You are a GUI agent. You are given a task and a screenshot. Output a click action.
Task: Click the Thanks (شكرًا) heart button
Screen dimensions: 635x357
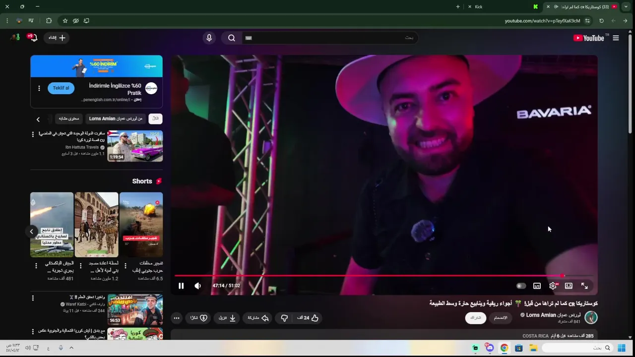pos(198,318)
